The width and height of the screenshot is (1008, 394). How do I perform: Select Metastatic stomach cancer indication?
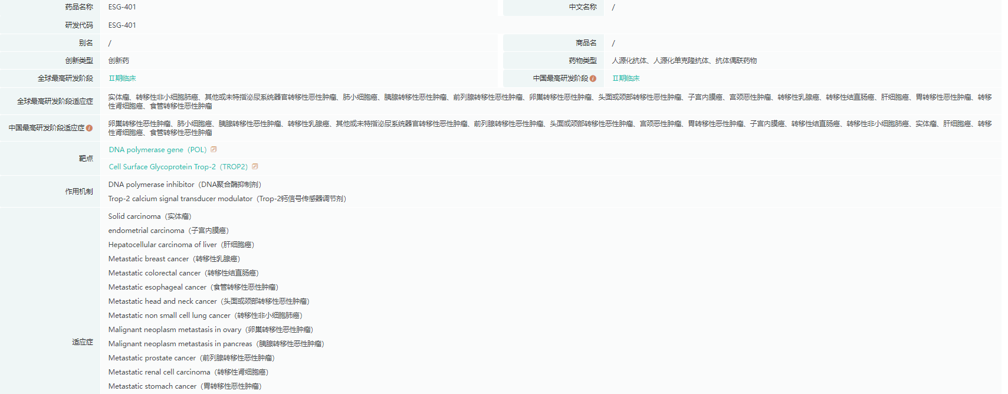[185, 386]
